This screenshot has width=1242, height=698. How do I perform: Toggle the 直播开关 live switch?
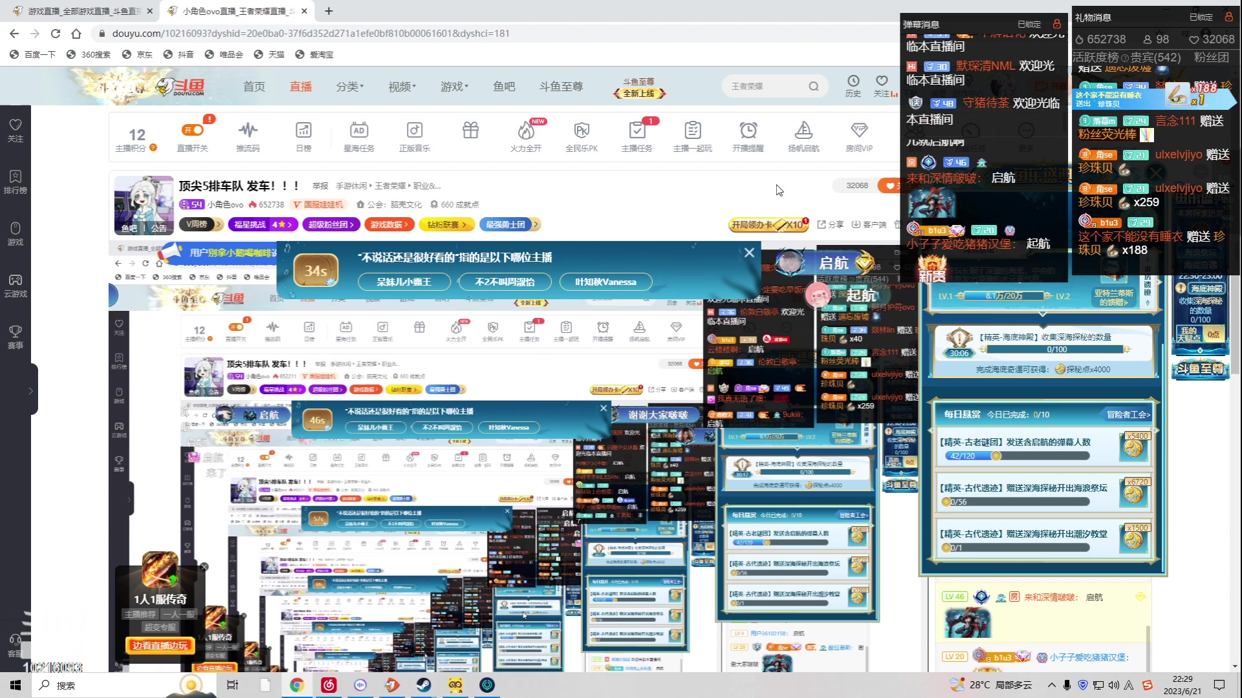pos(193,131)
